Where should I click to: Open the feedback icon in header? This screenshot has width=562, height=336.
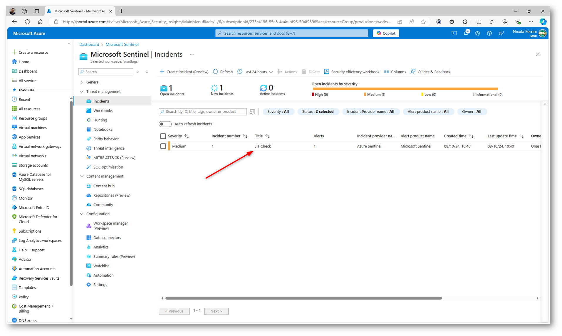501,33
